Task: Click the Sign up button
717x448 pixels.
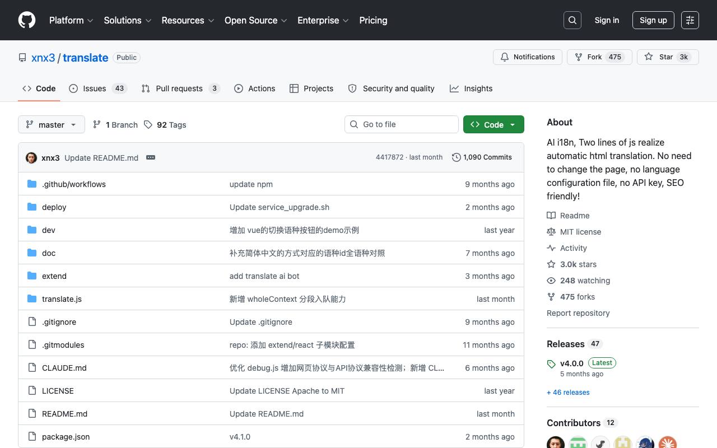Action: pyautogui.click(x=653, y=20)
